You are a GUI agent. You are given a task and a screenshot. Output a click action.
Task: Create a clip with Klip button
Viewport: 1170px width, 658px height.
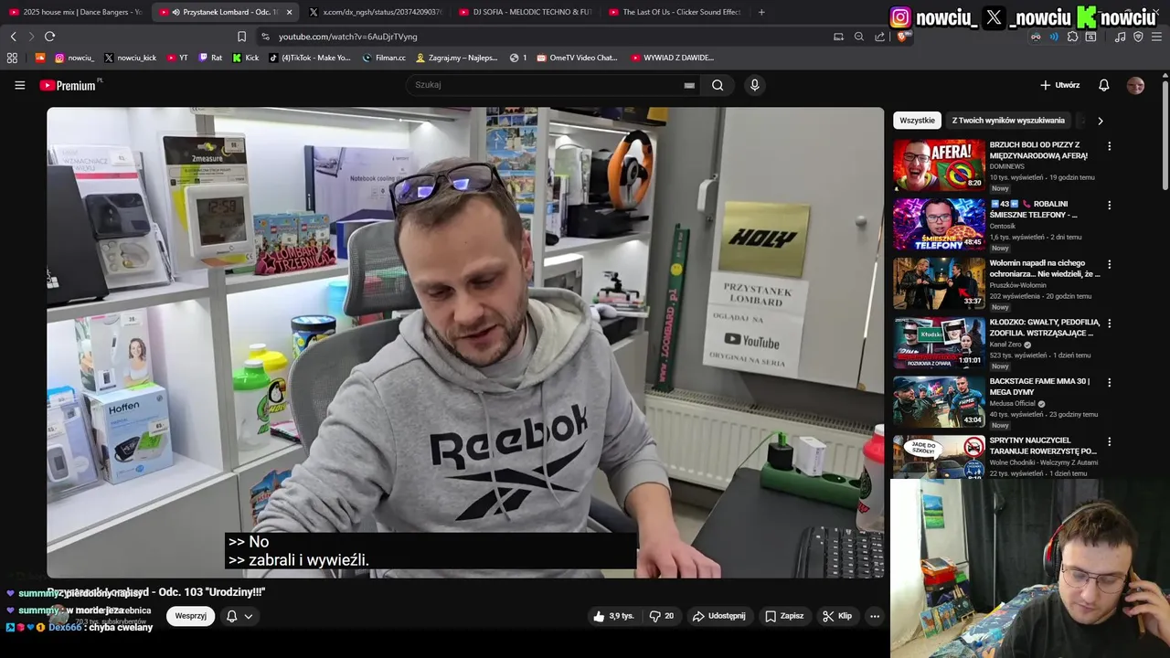836,616
